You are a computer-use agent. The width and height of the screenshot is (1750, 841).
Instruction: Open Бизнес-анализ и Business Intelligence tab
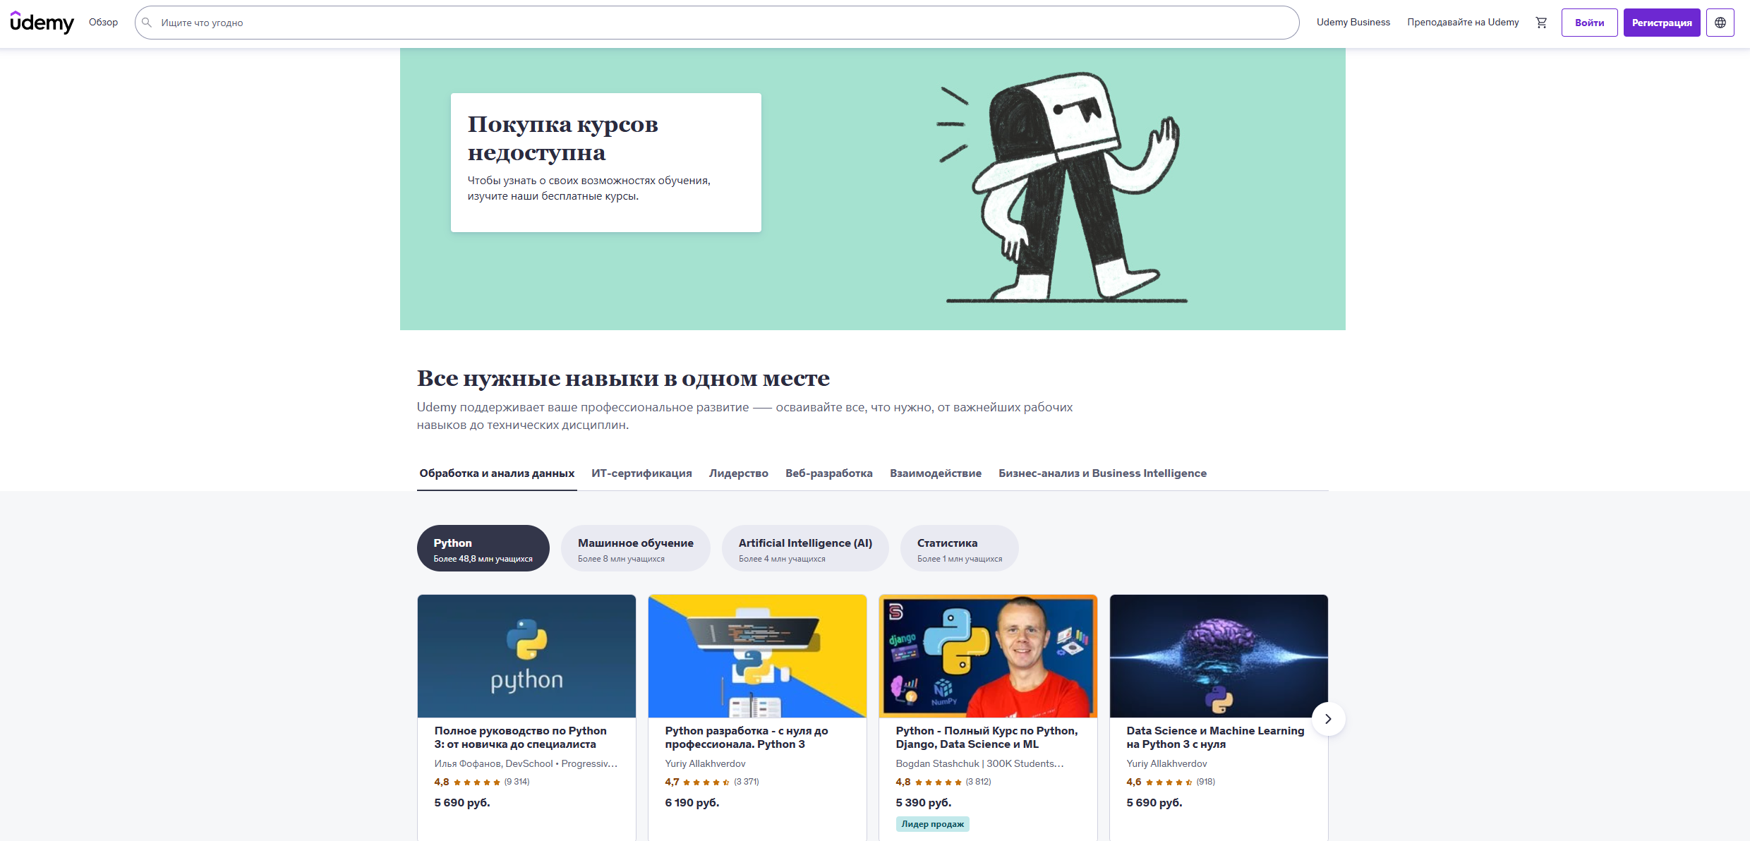[x=1102, y=473]
